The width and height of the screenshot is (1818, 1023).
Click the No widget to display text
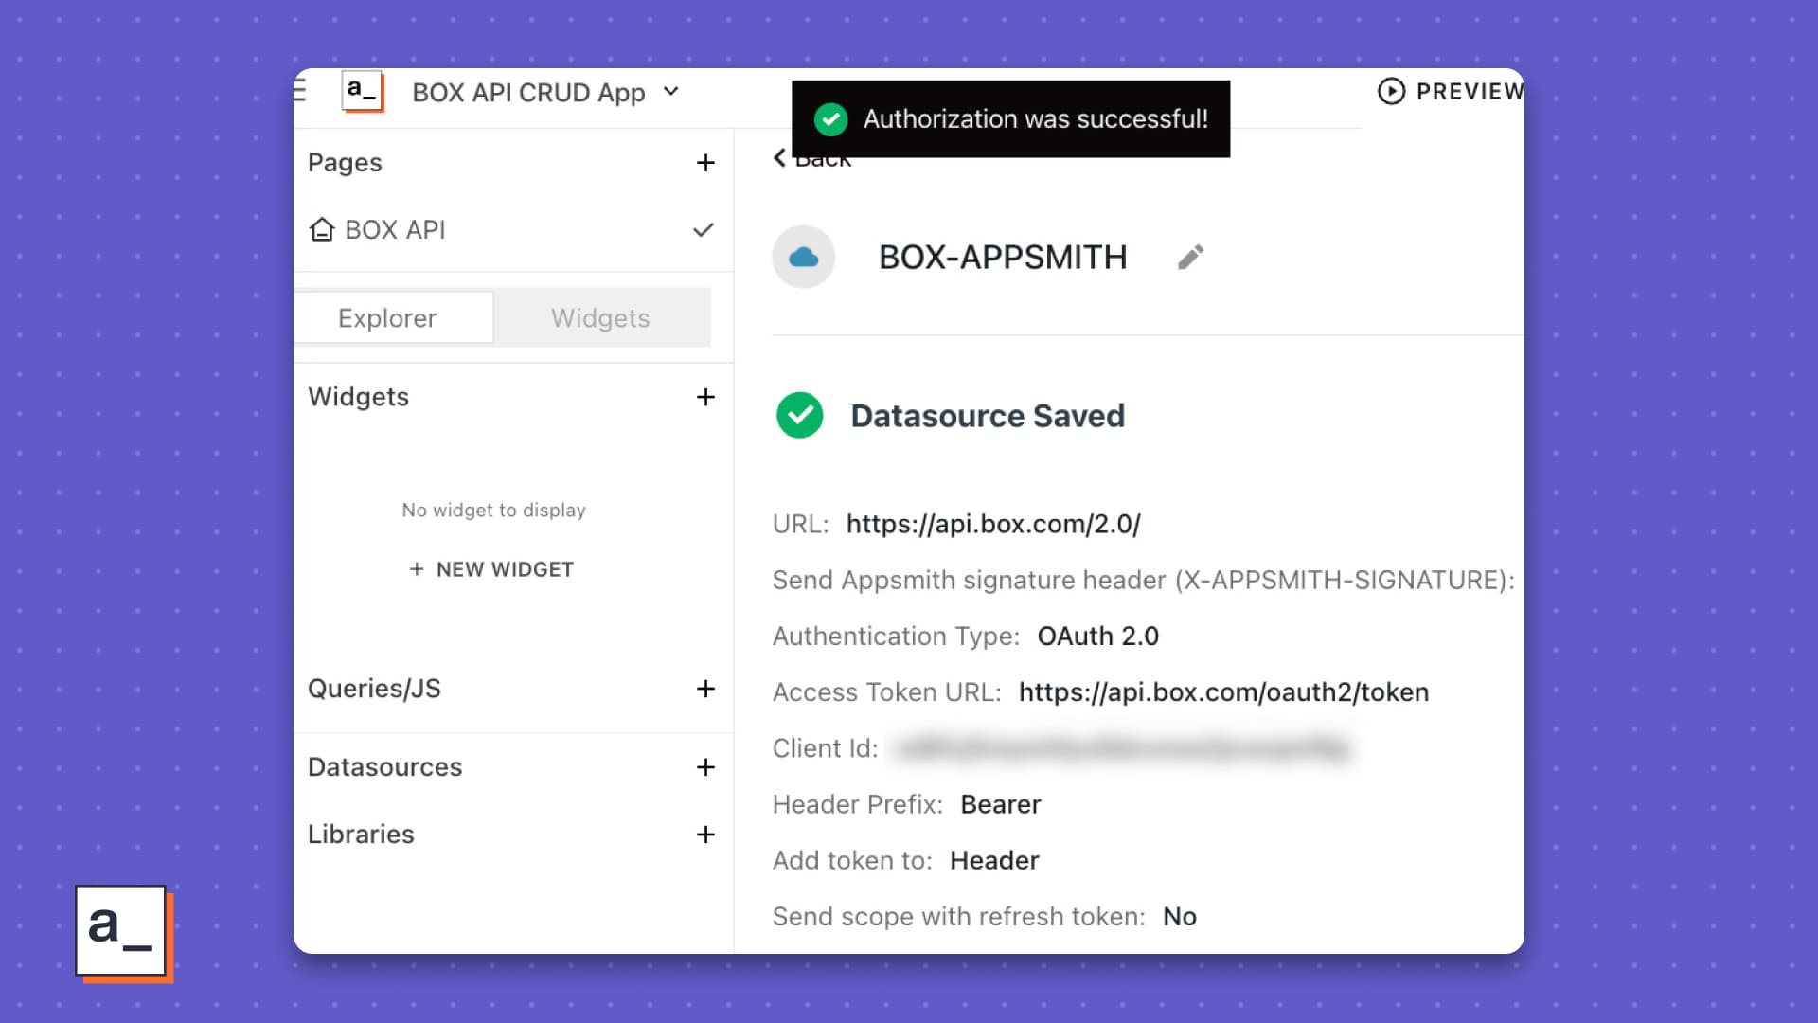(x=493, y=511)
